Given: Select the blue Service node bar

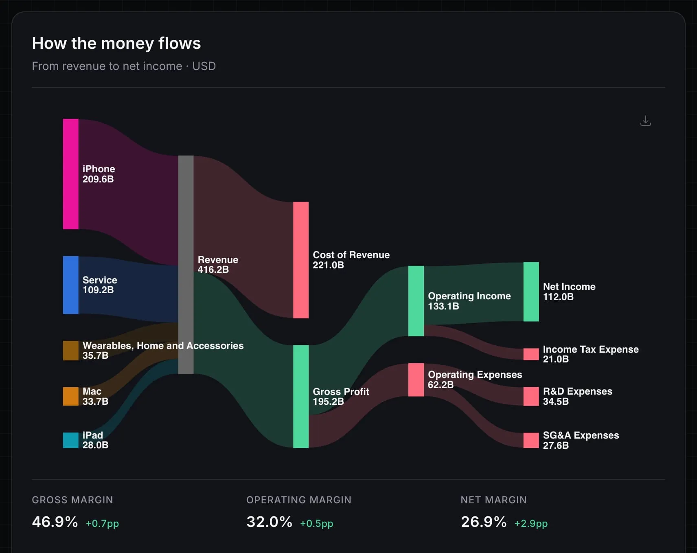Looking at the screenshot, I should pos(70,285).
